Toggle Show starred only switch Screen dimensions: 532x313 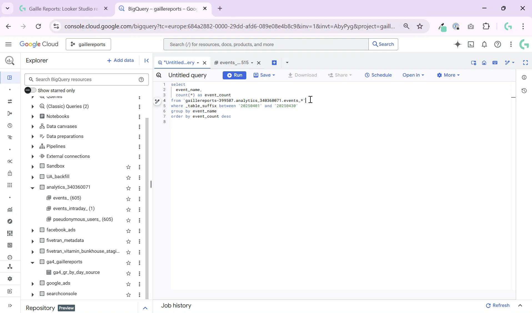point(30,90)
